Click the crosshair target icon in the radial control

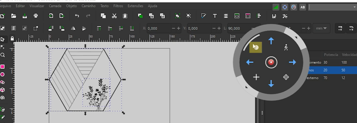pos(286,77)
